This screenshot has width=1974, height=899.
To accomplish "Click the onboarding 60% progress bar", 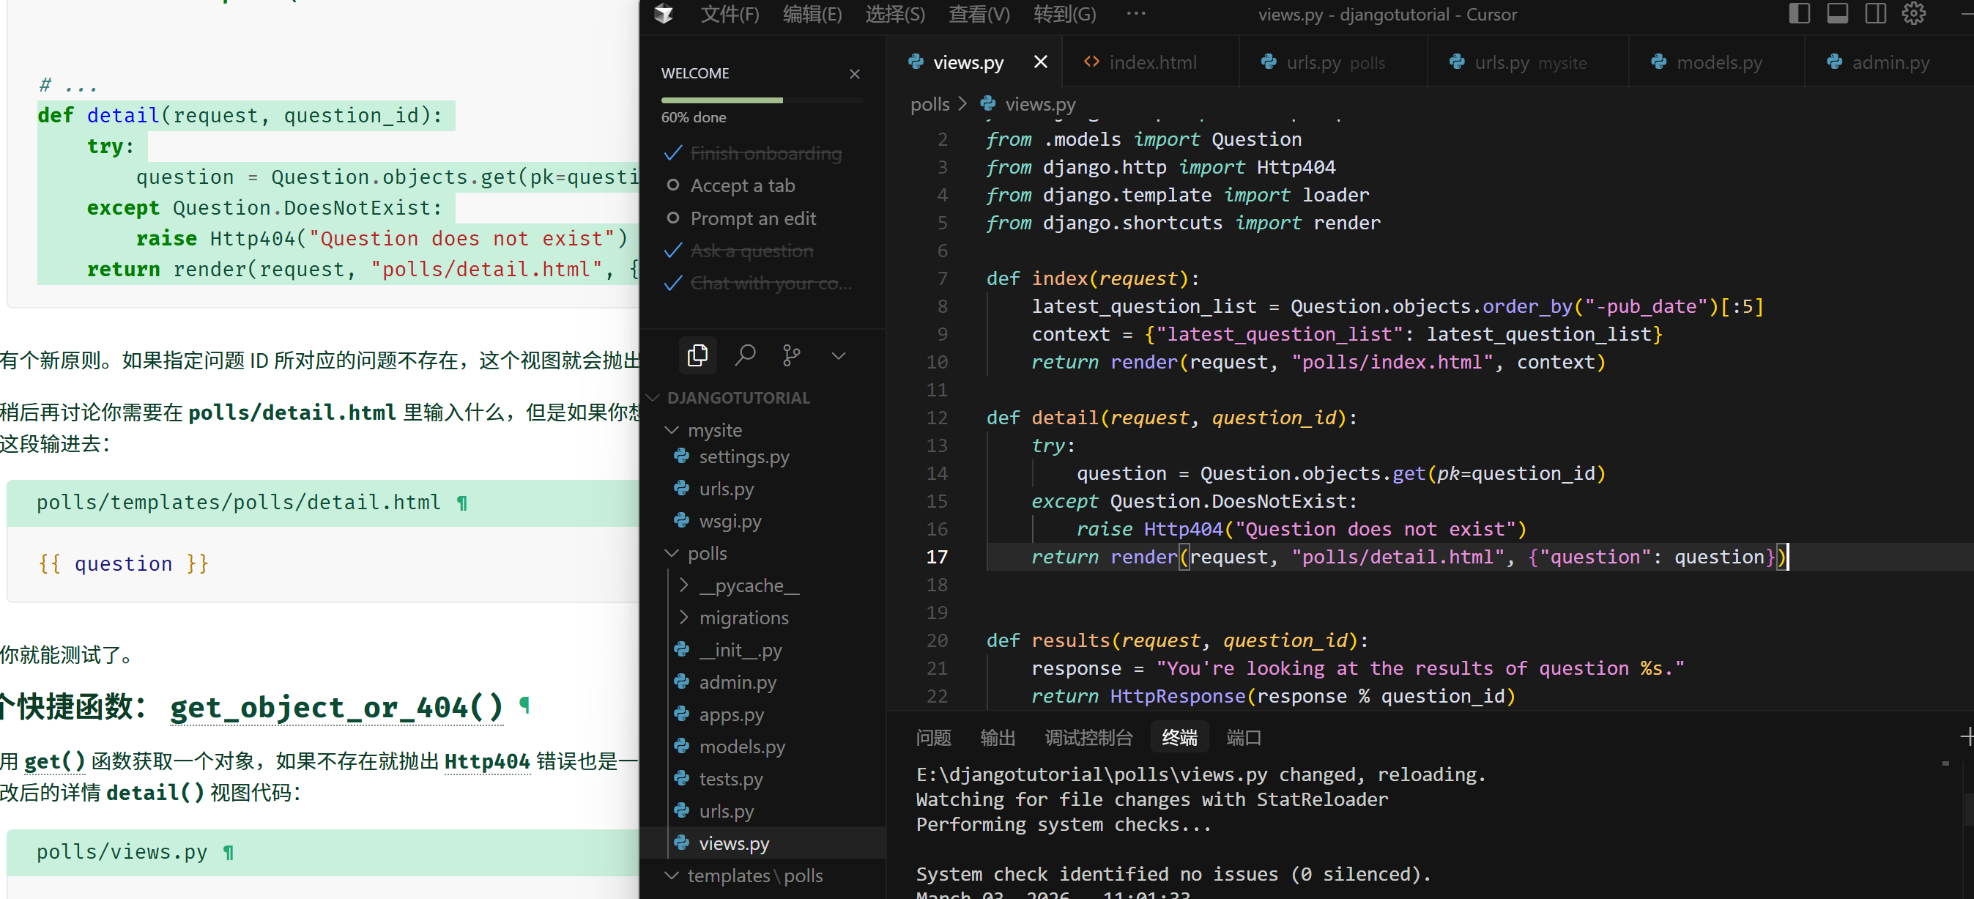I will (761, 100).
